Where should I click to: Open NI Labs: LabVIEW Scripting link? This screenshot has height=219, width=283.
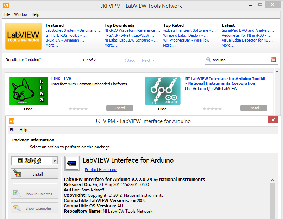coord(131,40)
